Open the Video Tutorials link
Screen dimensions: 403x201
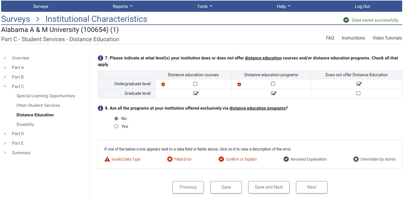[x=387, y=38]
